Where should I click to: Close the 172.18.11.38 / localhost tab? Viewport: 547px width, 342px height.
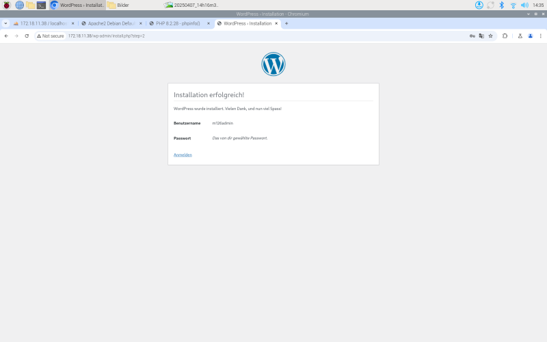[x=73, y=23]
